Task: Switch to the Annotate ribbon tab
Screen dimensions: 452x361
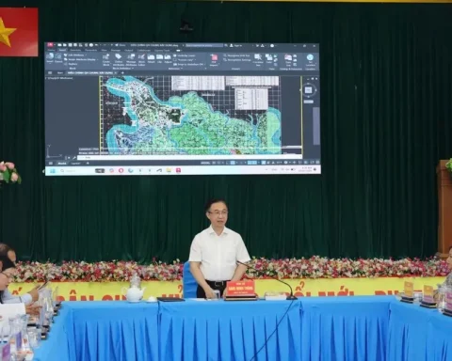Action: (75, 50)
